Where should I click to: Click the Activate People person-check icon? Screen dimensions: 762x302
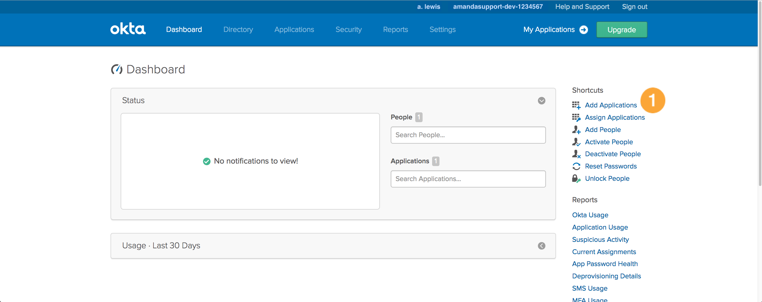[x=576, y=142]
